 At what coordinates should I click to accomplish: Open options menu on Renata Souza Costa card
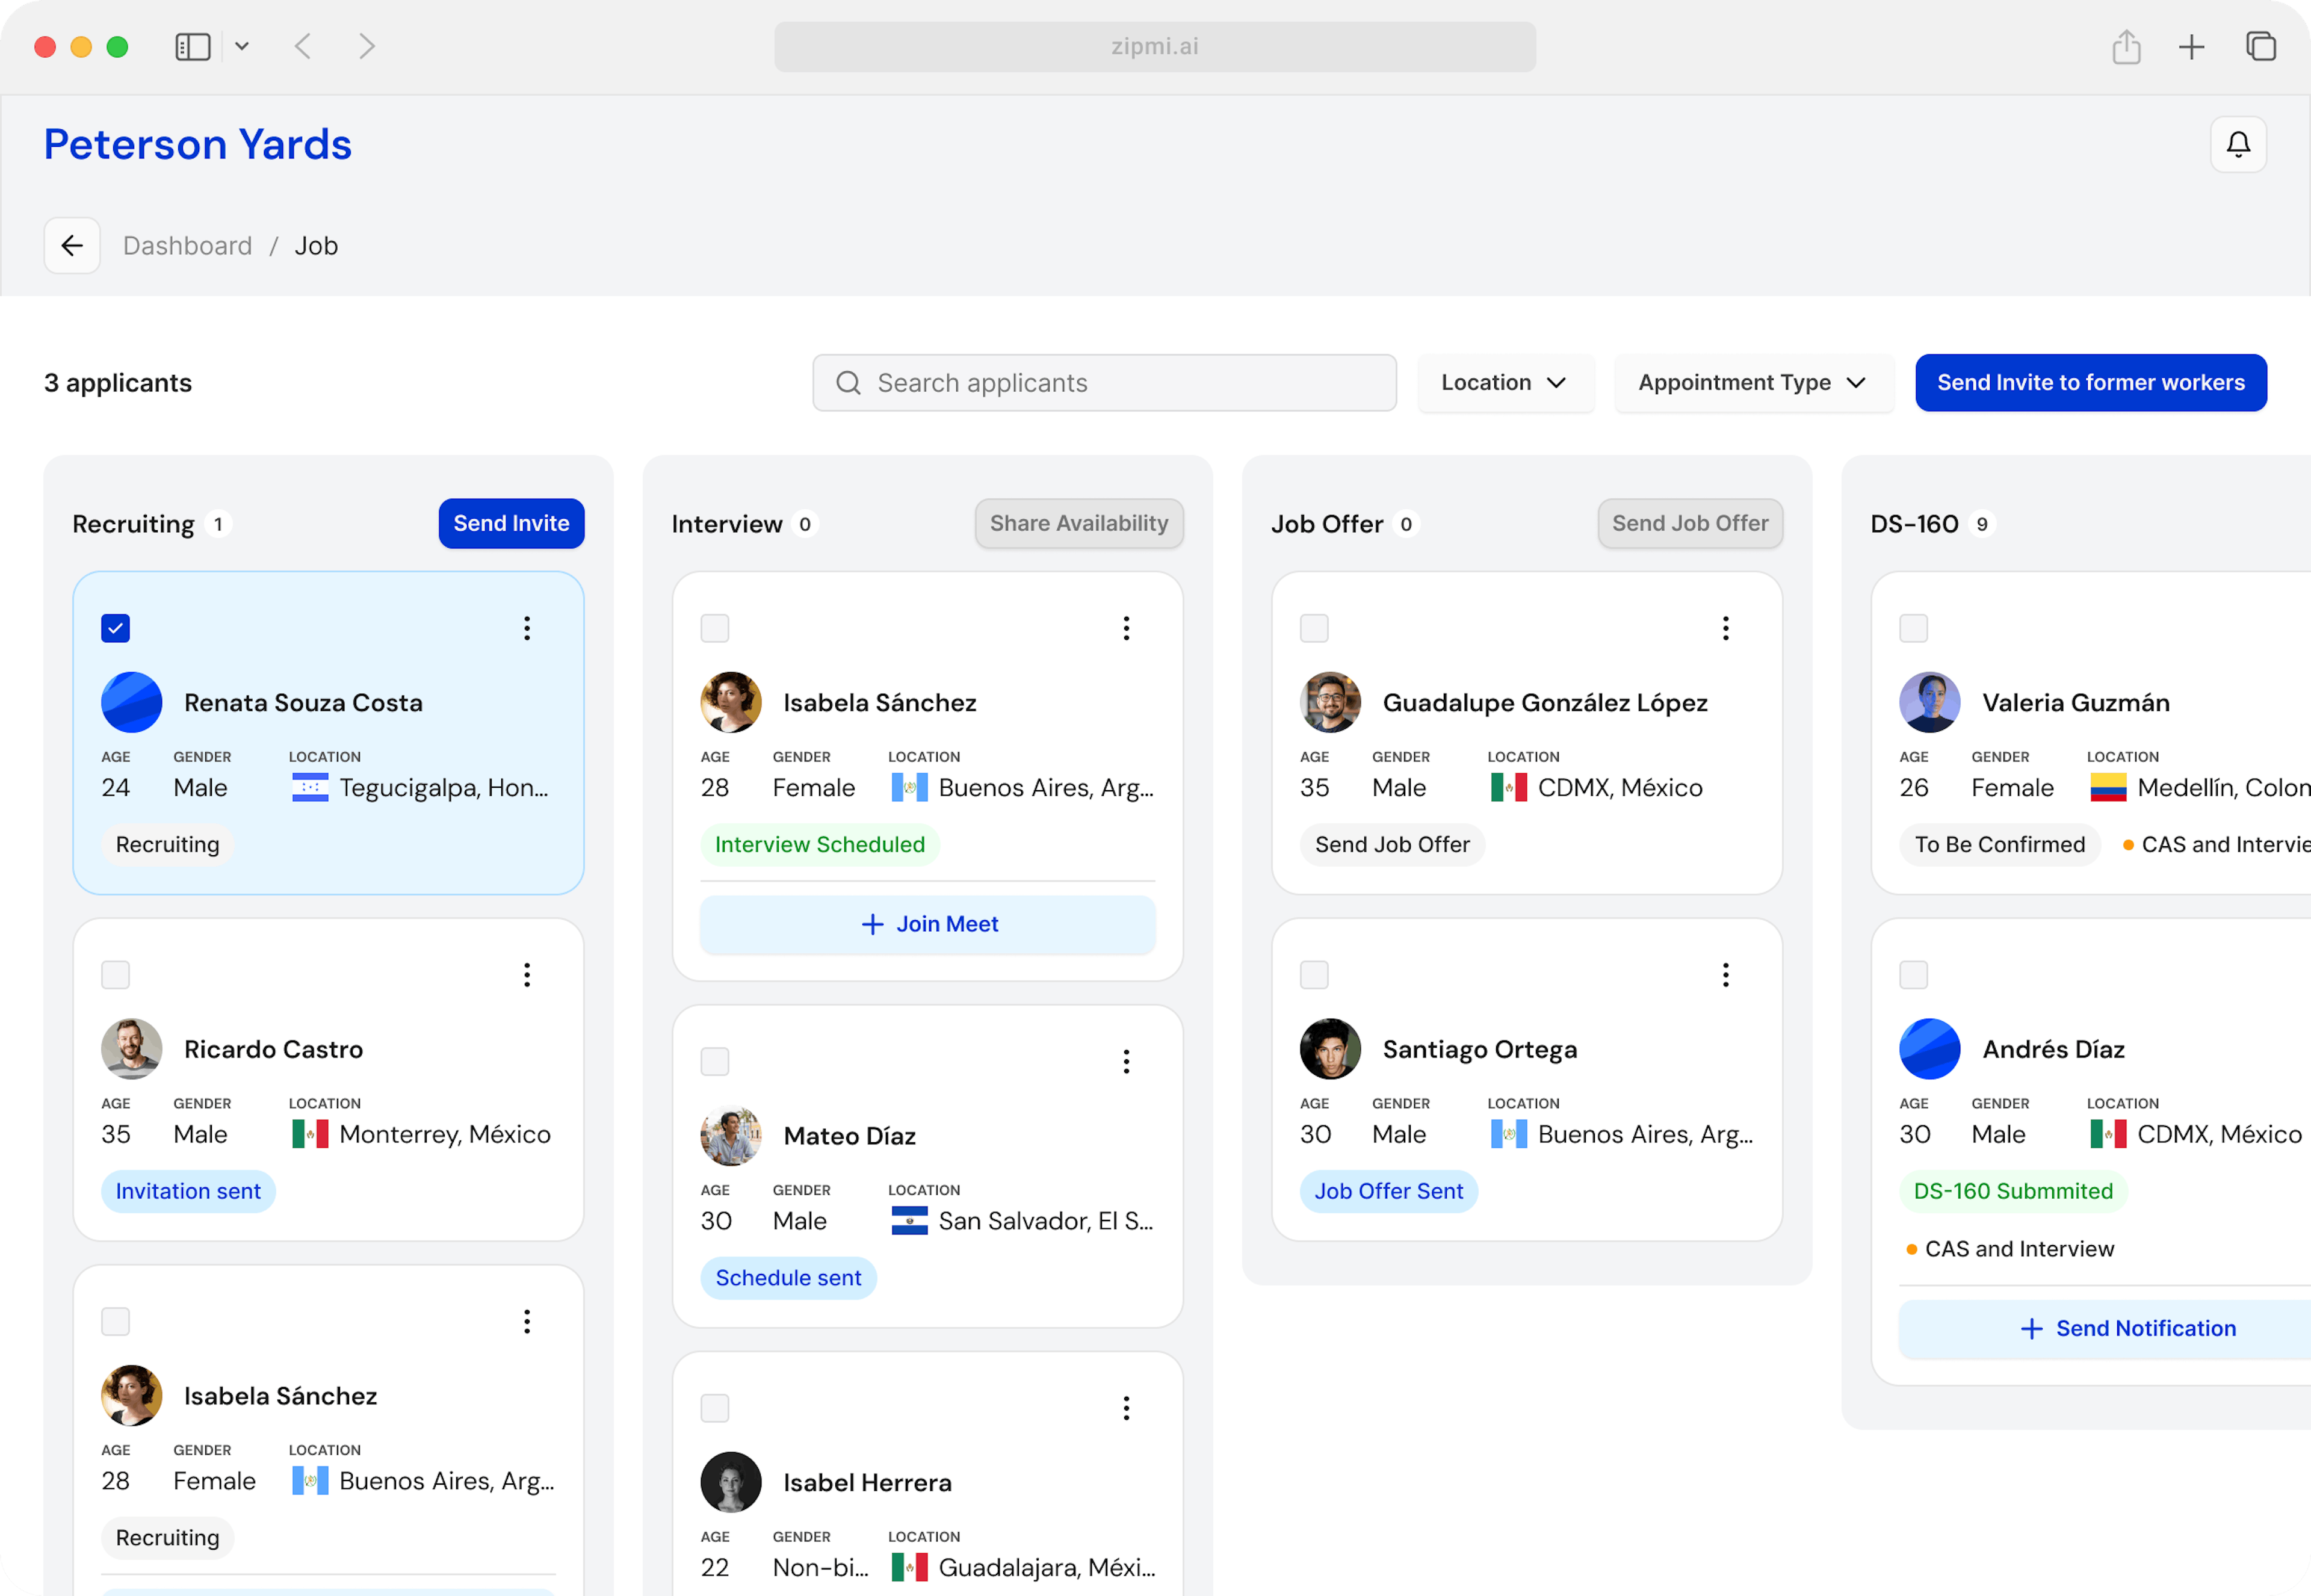click(527, 628)
